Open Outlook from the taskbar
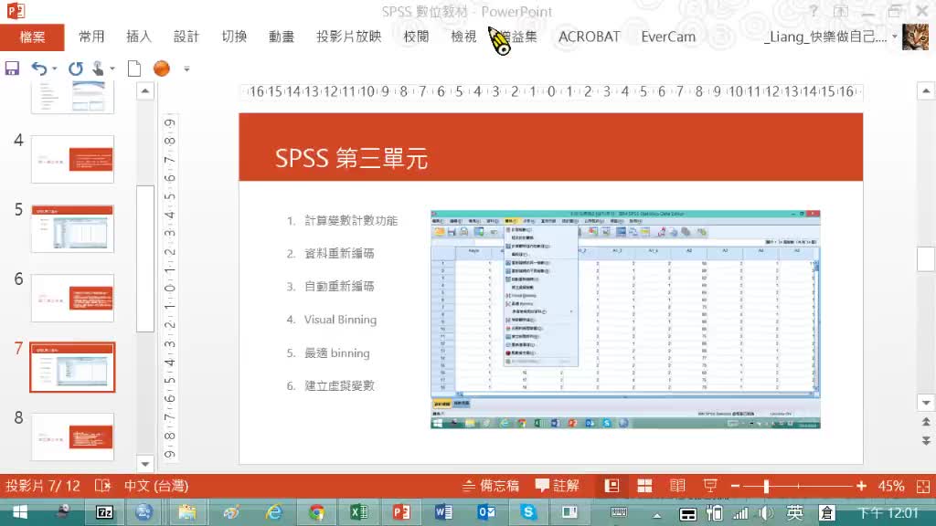The width and height of the screenshot is (936, 526). click(x=486, y=512)
